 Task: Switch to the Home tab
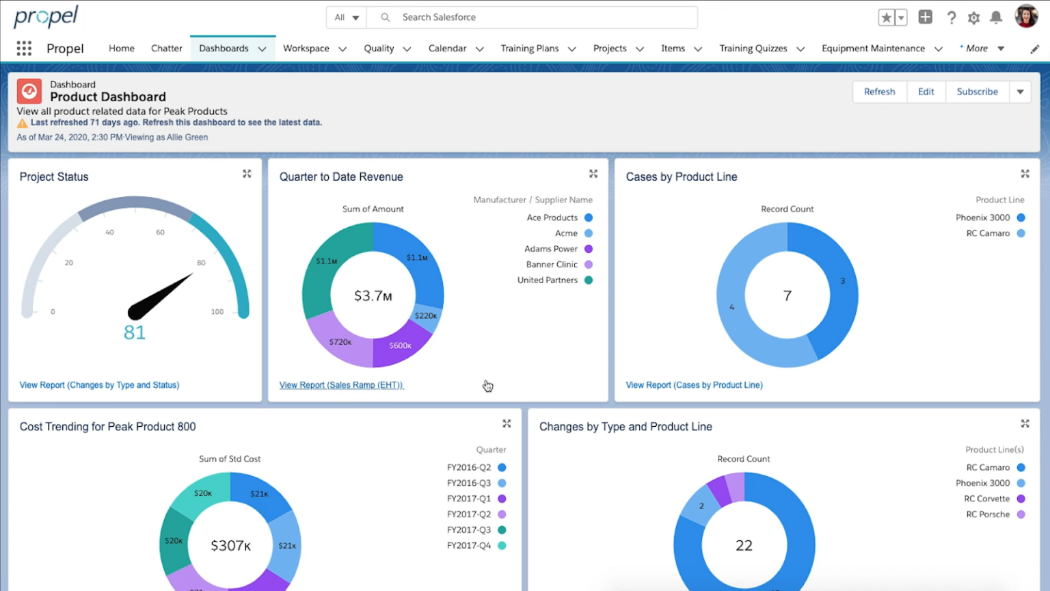tap(121, 48)
